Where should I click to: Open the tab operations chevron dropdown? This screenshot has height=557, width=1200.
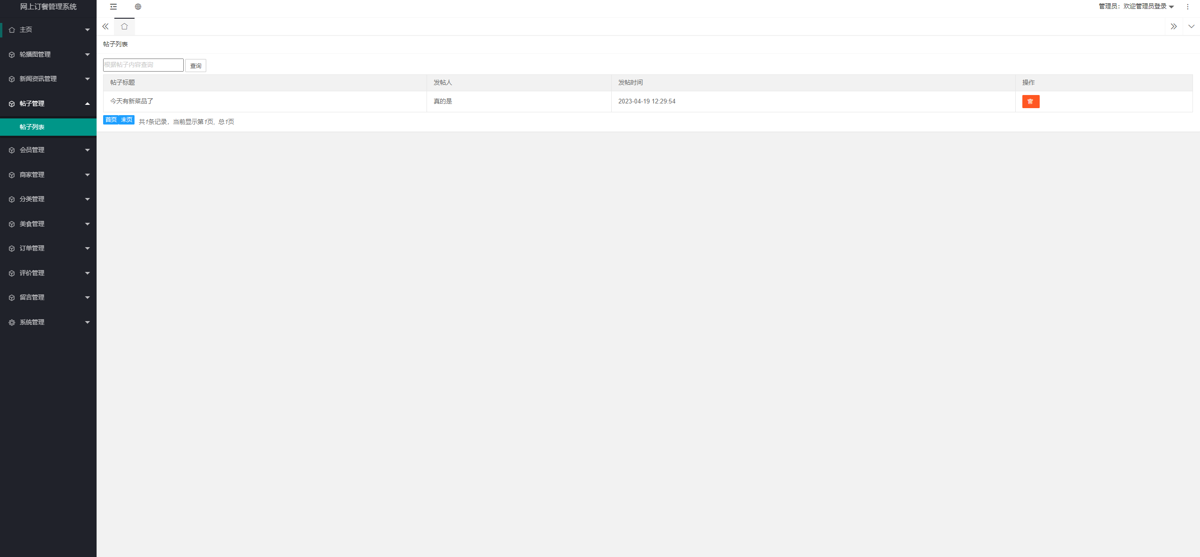click(1191, 27)
